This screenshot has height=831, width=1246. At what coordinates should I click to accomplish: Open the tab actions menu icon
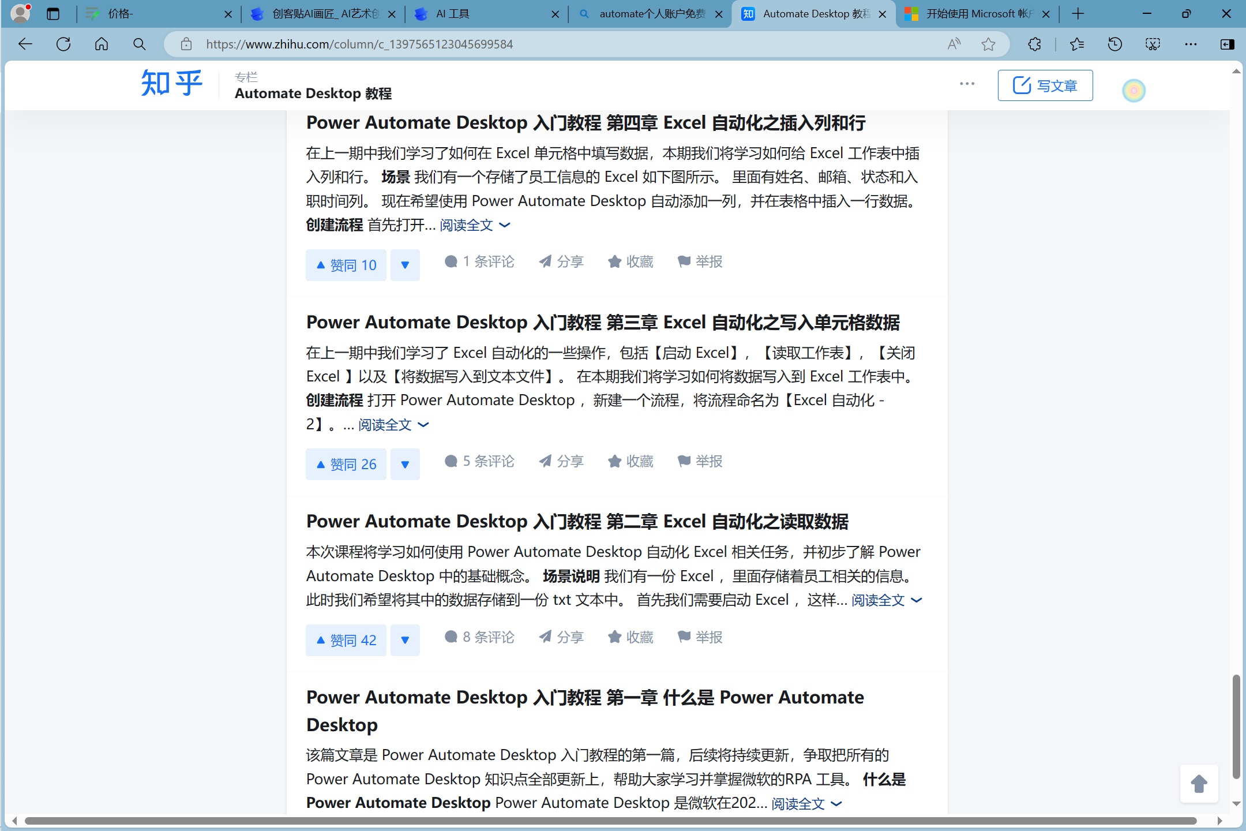[53, 14]
